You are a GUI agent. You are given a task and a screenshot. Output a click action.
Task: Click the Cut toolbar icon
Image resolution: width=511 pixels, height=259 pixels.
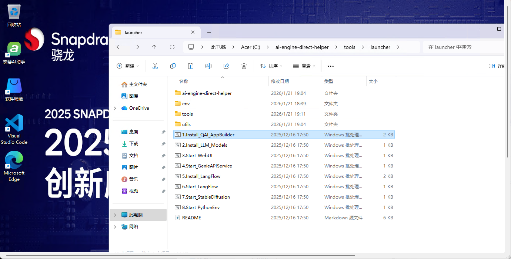155,66
